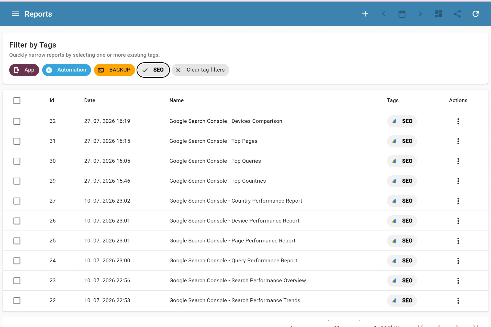Toggle the select-all checkbox in table header
The height and width of the screenshot is (327, 491).
17,100
